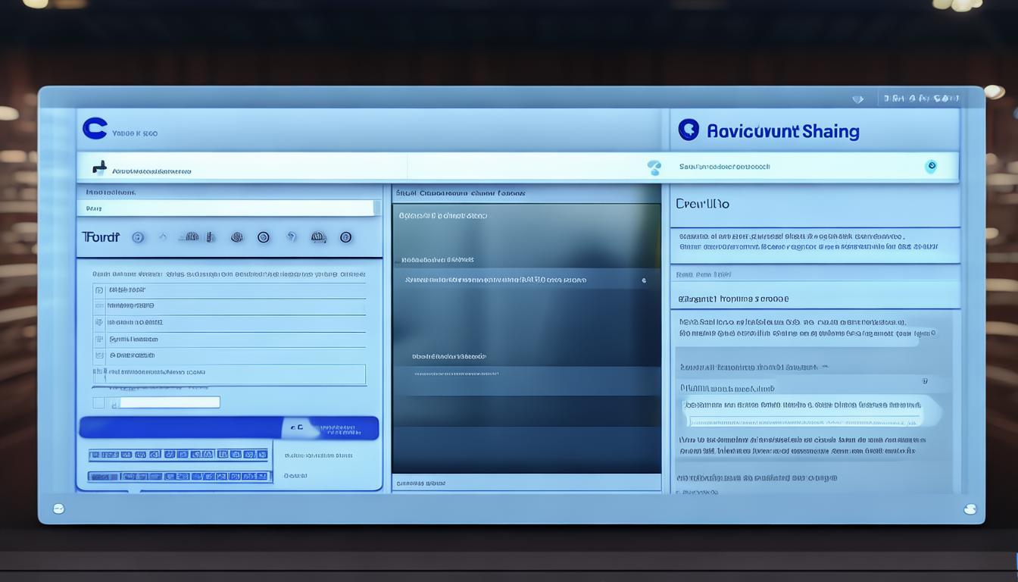Screen dimensions: 1018x582
Task: Click the last circular icon in the Tourdf toolbar row
Action: tap(346, 237)
